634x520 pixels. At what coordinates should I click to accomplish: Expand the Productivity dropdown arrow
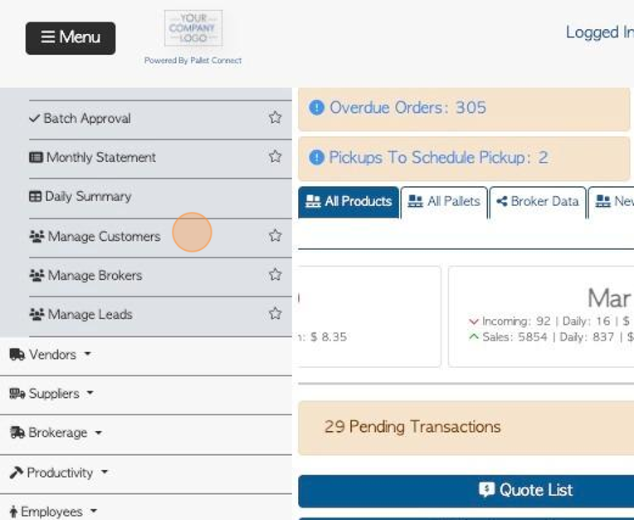pos(105,472)
